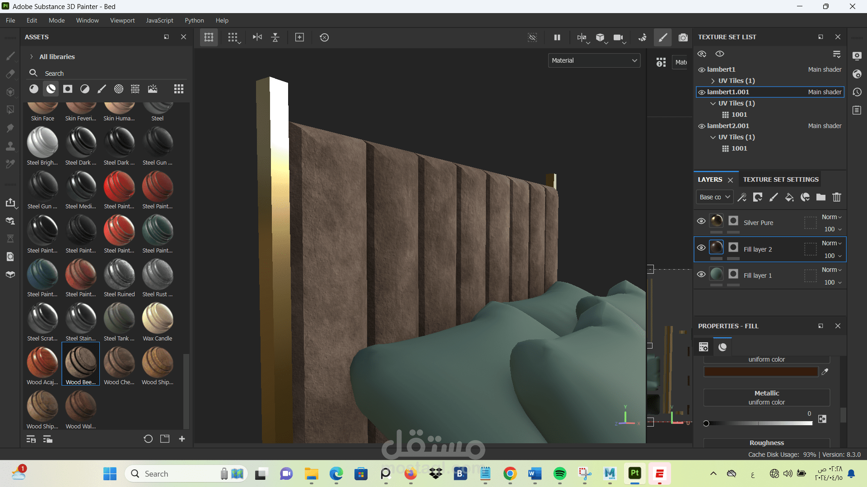Hide the Silver Pure layer
Image resolution: width=867 pixels, height=487 pixels.
701,221
